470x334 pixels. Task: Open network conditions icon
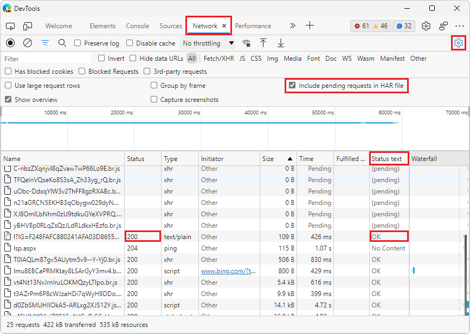point(247,43)
